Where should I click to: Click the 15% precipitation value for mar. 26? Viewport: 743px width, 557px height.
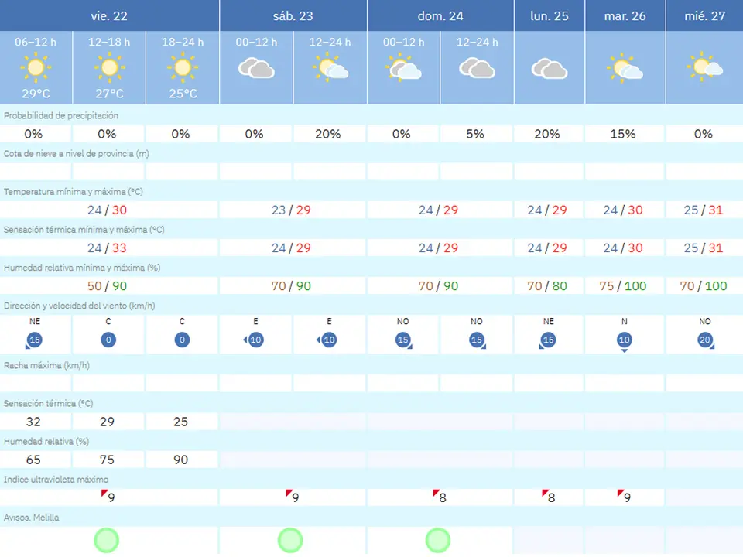622,134
